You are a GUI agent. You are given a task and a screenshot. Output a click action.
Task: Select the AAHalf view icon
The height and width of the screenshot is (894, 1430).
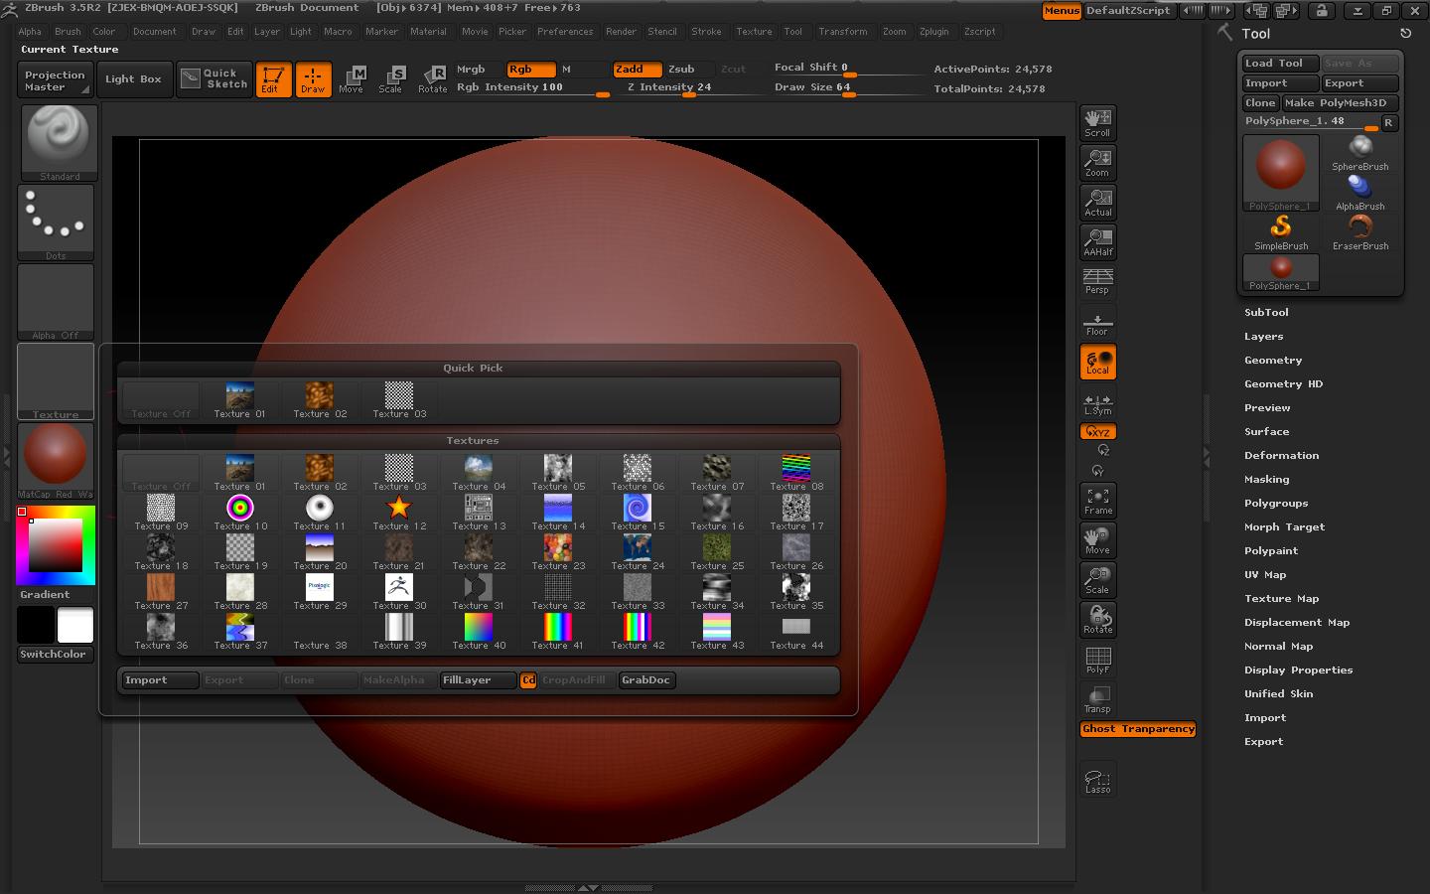1097,241
